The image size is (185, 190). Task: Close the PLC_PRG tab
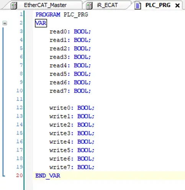(x=177, y=5)
